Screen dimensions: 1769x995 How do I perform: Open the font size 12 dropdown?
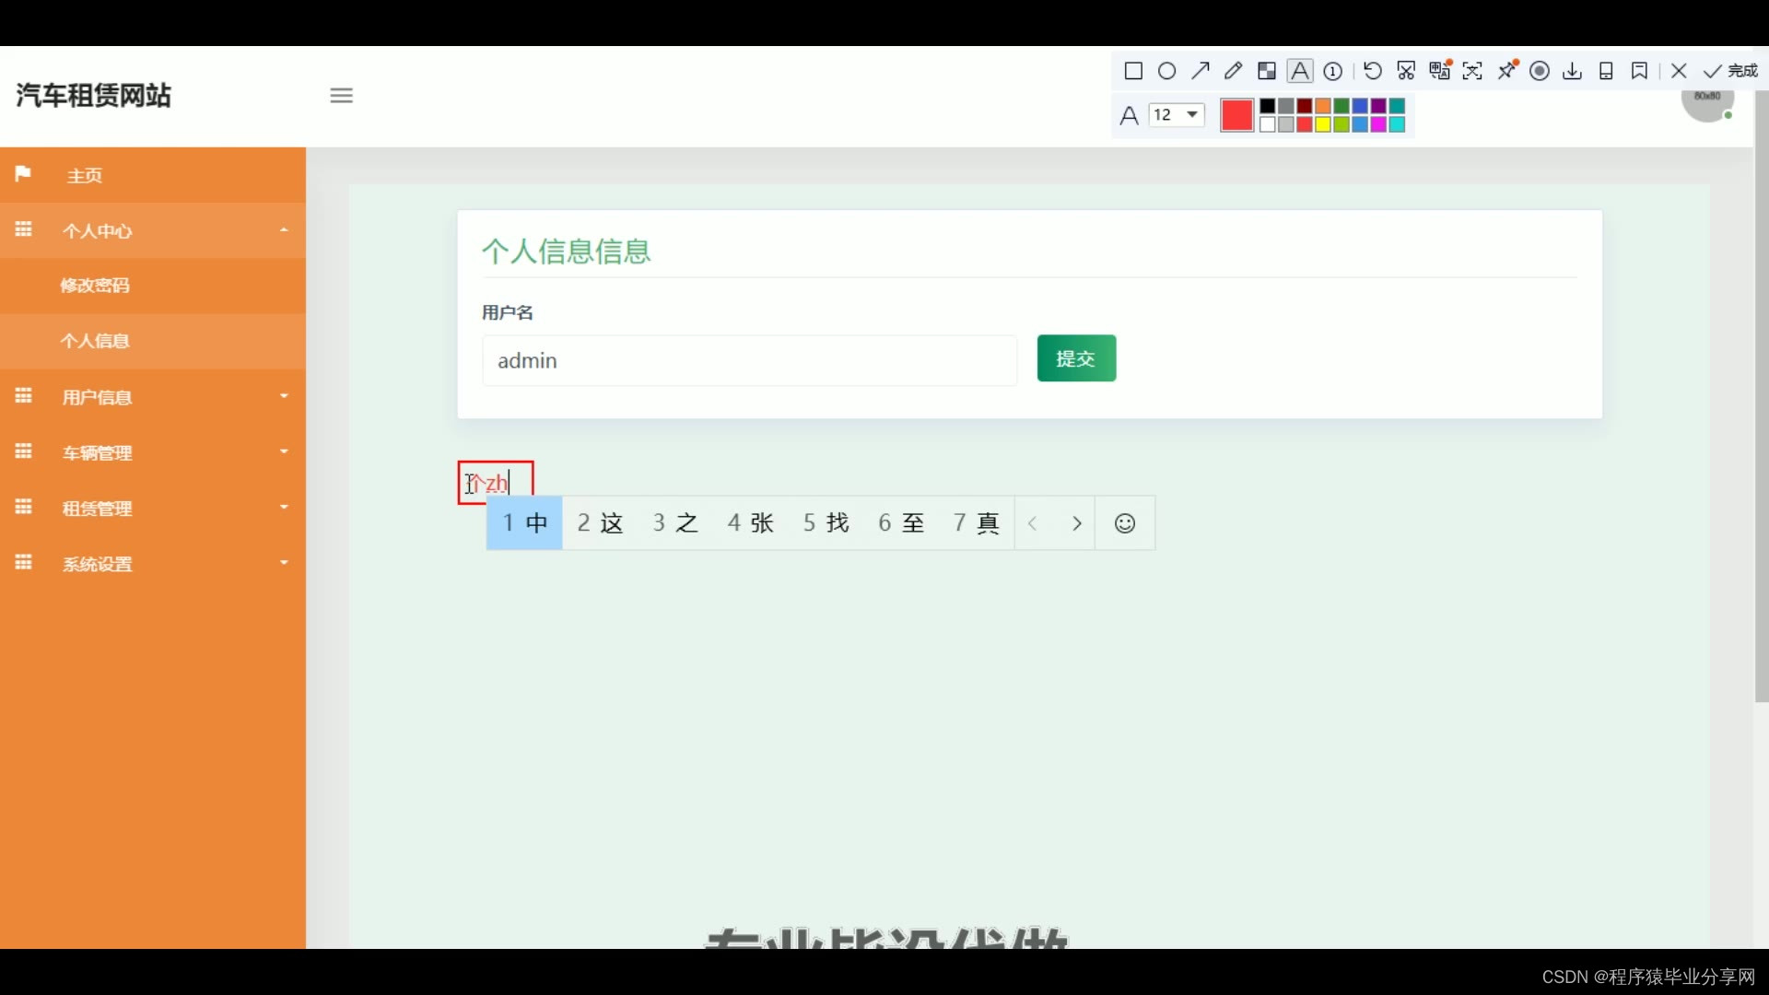pos(1177,115)
